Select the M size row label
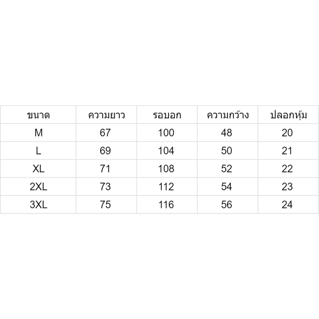319x319 pixels. [x=38, y=133]
